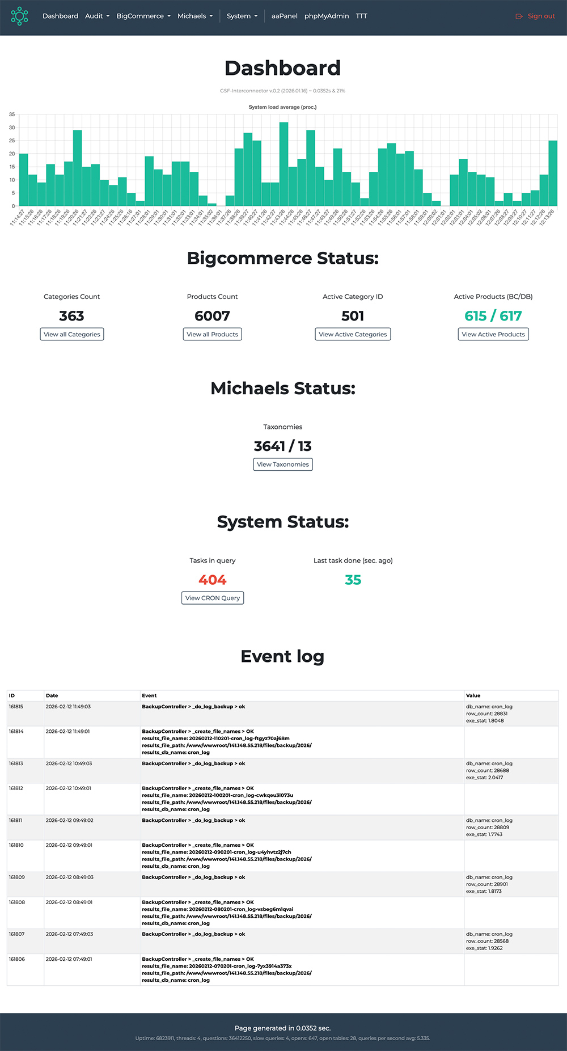Click the Bigcommerce Status heading
The image size is (567, 1051).
pos(283,258)
